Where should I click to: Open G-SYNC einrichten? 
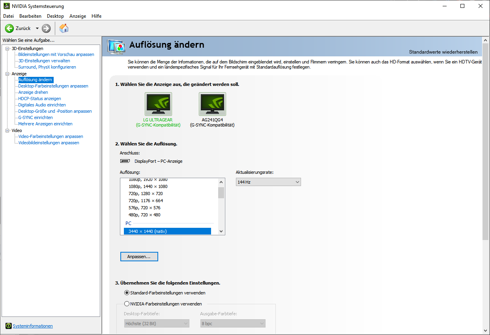pyautogui.click(x=36, y=117)
